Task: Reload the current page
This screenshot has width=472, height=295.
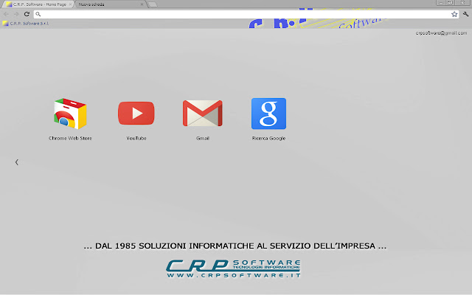Action: (x=27, y=14)
